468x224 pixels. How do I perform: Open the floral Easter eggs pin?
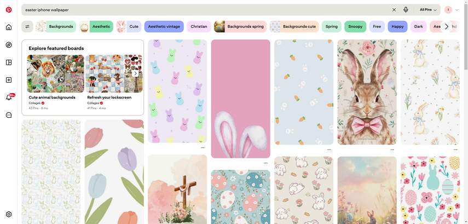(240, 197)
